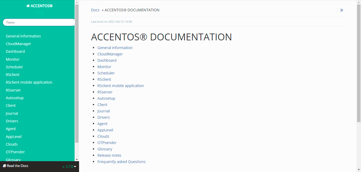361x172 pixels.
Task: Click the sidebar scrollbar thumb
Action: click(x=77, y=73)
